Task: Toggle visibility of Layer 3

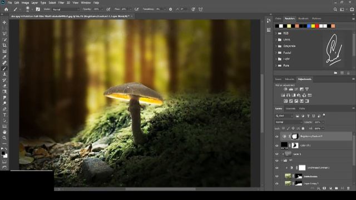Action: point(277,154)
